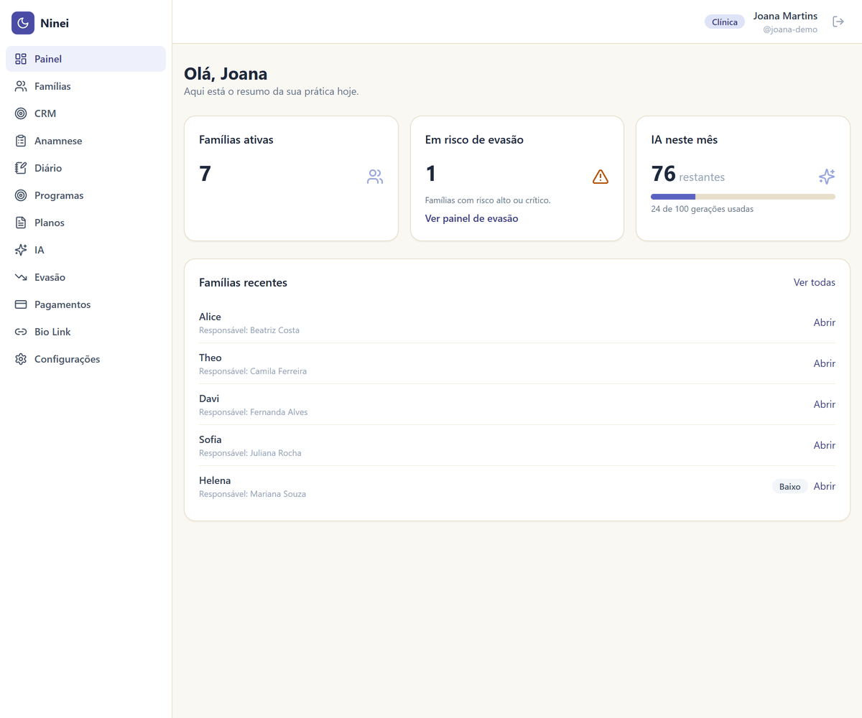Click the warning triangle in evasão card
Image resolution: width=862 pixels, height=718 pixels.
click(601, 177)
